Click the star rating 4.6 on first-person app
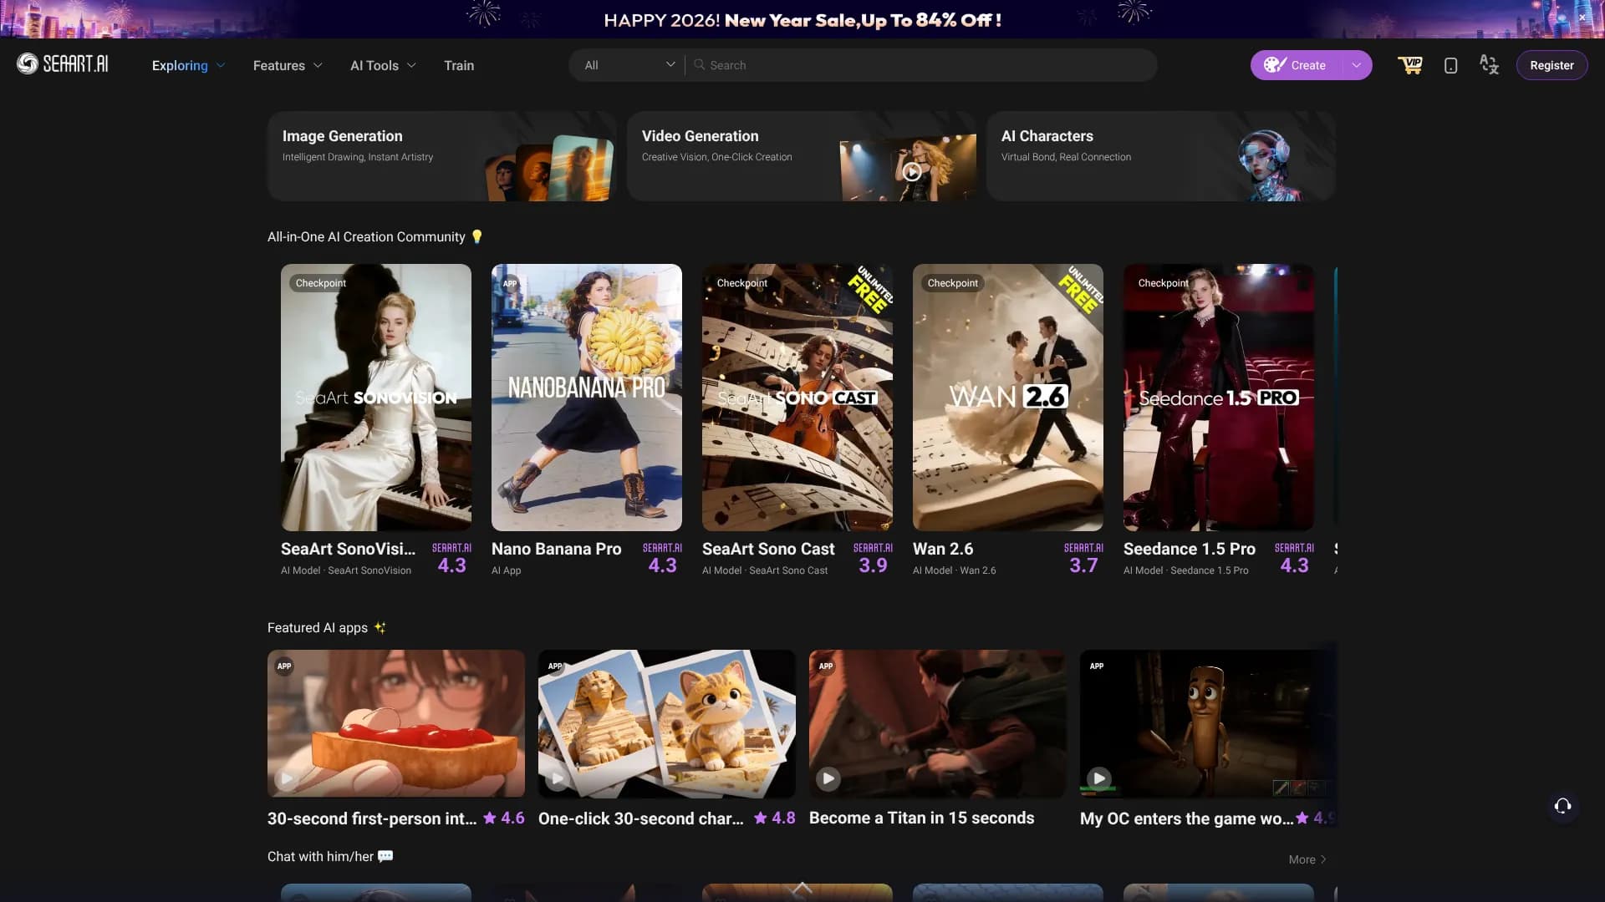Viewport: 1605px width, 902px height. click(x=504, y=818)
